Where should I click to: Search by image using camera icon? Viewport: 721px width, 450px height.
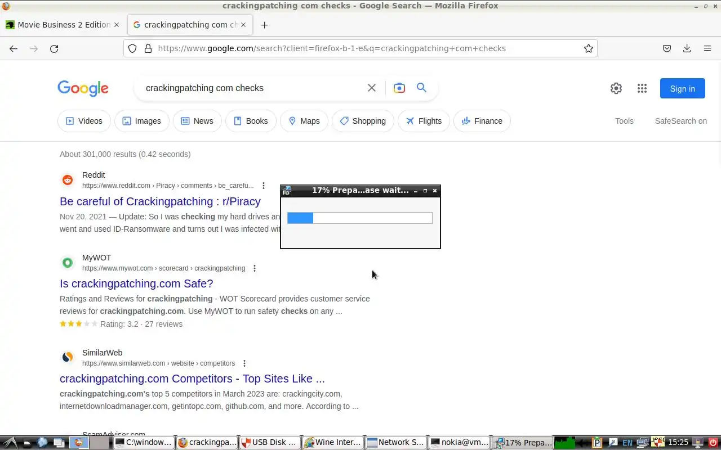[x=399, y=88]
